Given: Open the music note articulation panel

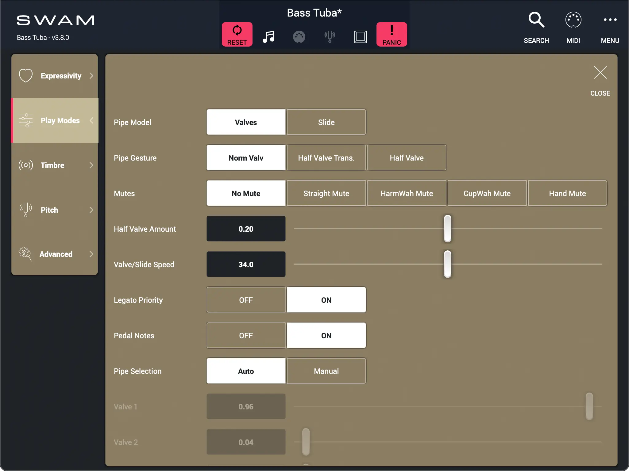Looking at the screenshot, I should click(268, 36).
